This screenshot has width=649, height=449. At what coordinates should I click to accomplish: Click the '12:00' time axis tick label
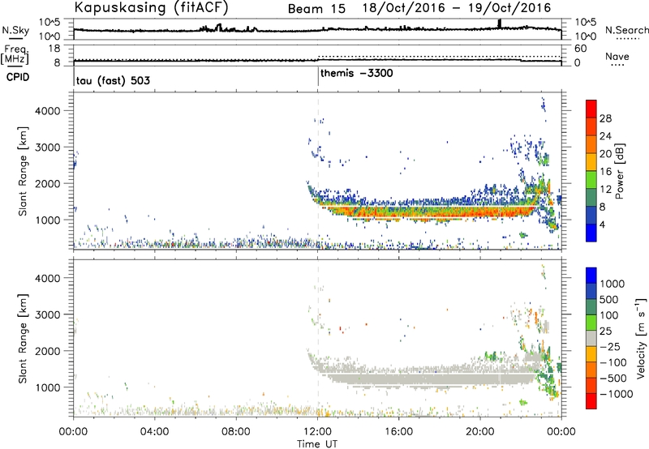(317, 432)
